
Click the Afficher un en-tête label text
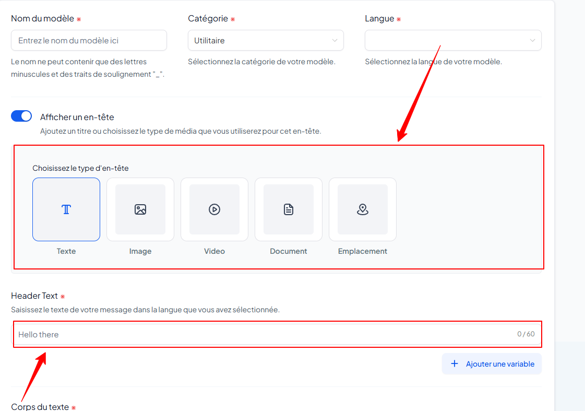(x=77, y=117)
